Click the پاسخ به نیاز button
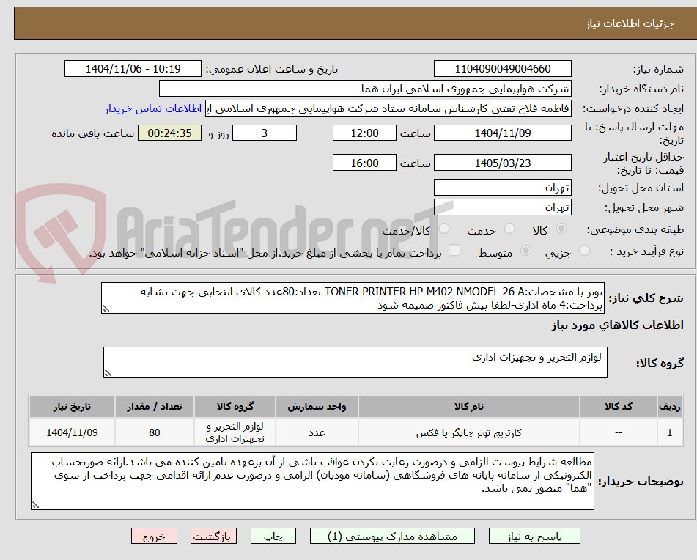The image size is (697, 560). [x=534, y=536]
